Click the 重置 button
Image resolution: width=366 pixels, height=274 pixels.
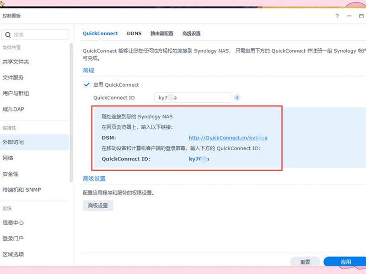click(305, 262)
